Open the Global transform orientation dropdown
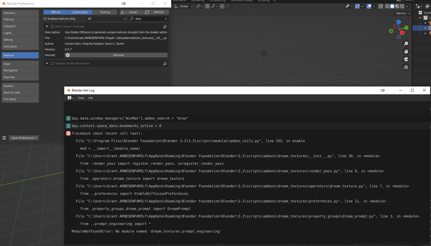This screenshot has width=431, height=246. coord(183,6)
